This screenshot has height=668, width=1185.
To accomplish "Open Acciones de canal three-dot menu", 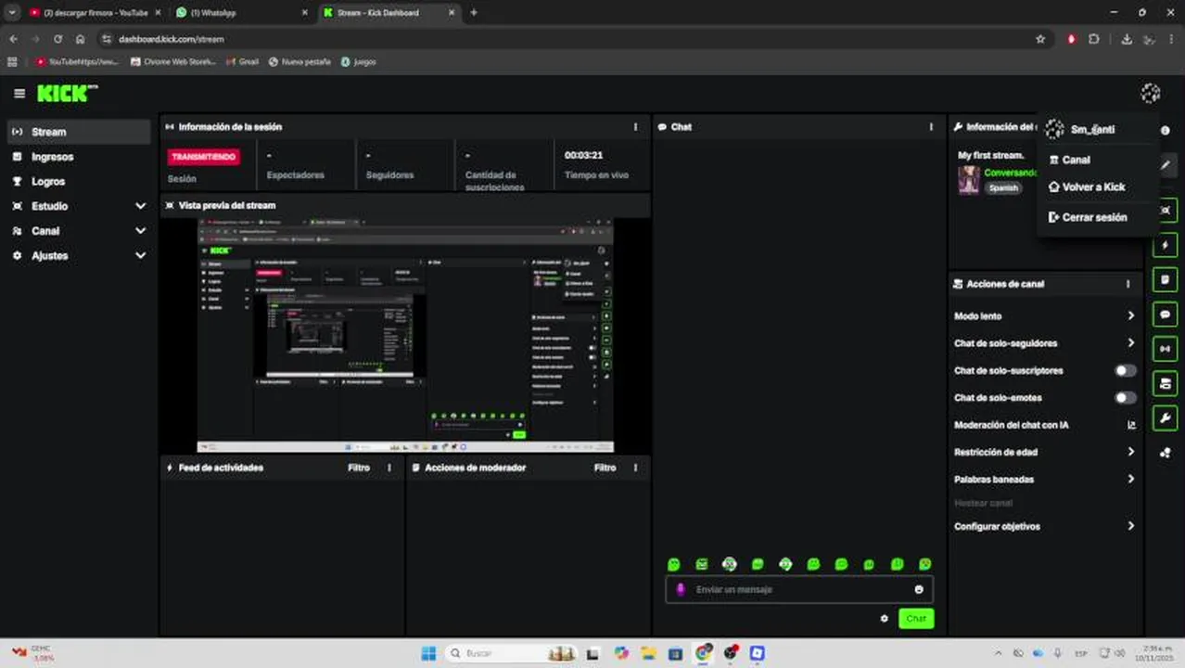I will [x=1128, y=284].
